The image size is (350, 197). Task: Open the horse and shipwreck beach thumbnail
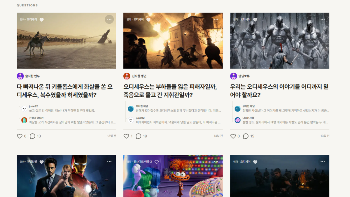click(x=66, y=41)
